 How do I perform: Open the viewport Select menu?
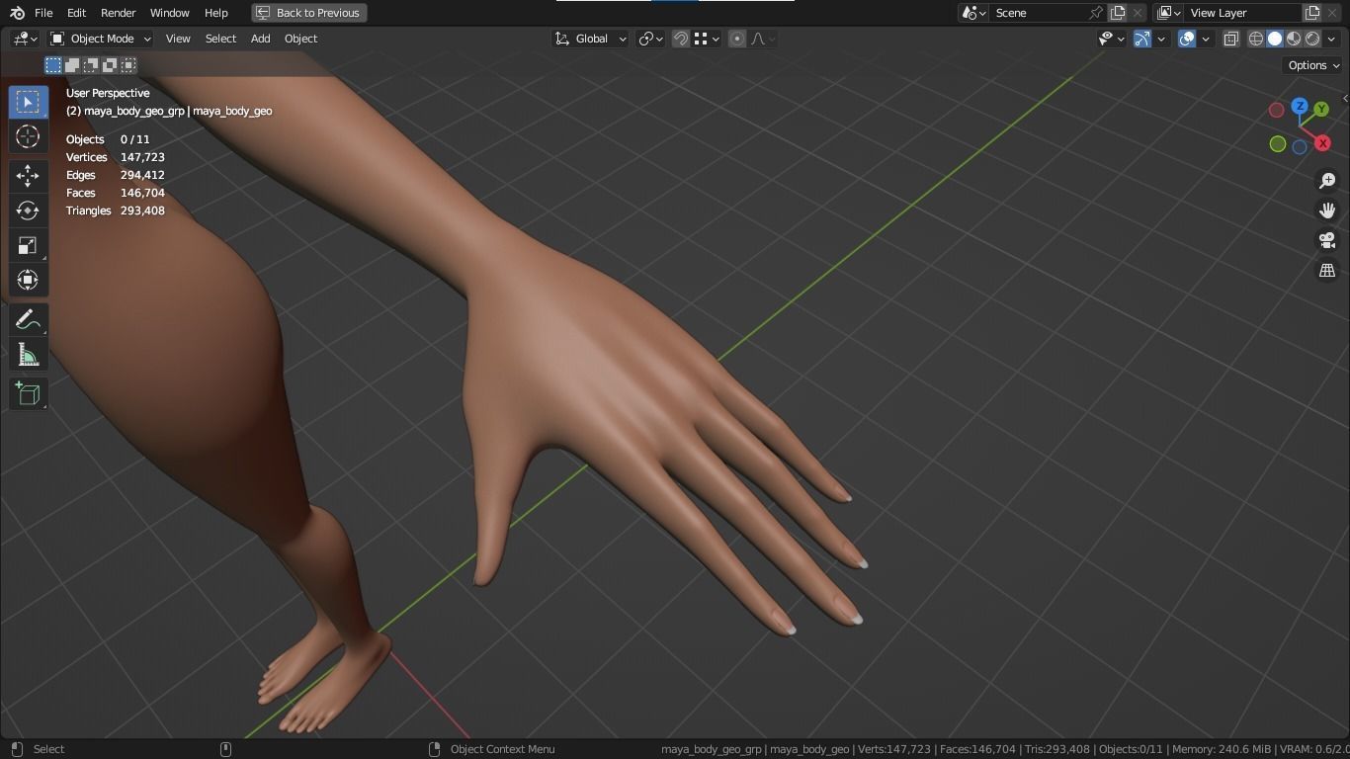point(220,39)
